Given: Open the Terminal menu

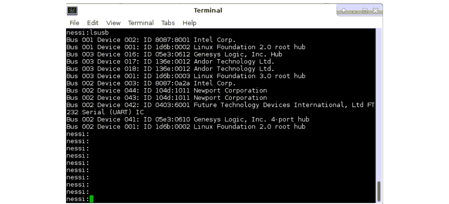Looking at the screenshot, I should [x=140, y=23].
